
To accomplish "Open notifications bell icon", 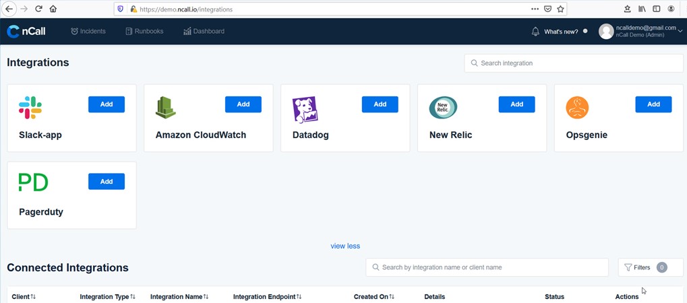I will 535,32.
